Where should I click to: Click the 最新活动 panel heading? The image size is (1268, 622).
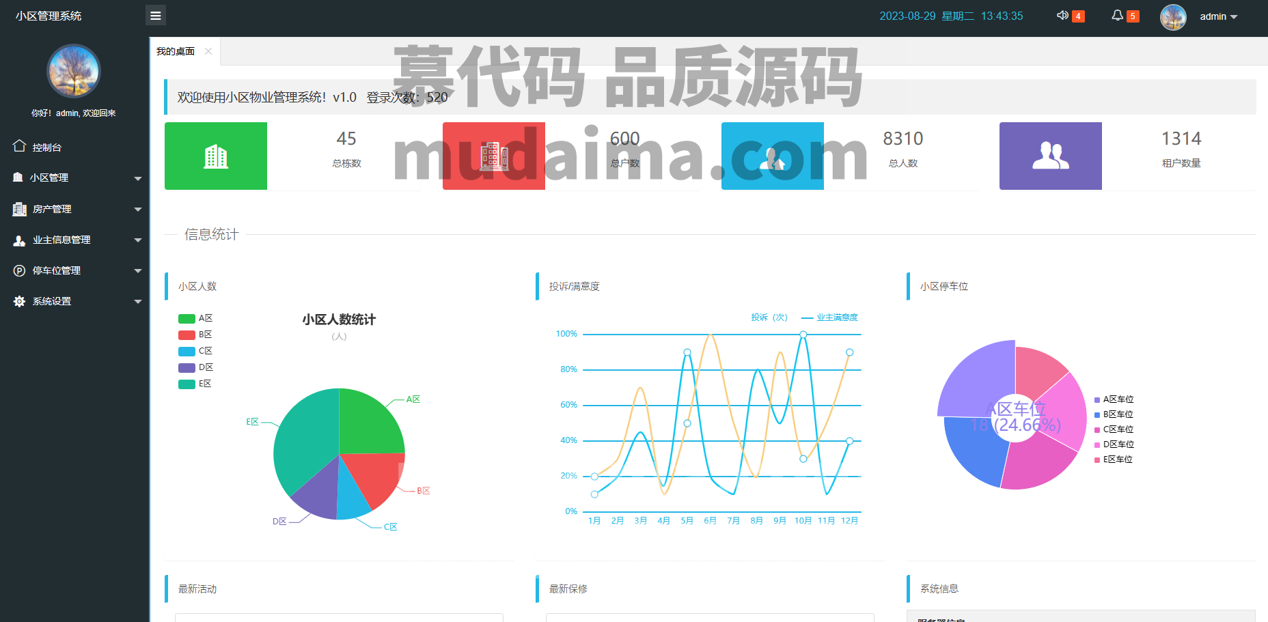point(197,589)
